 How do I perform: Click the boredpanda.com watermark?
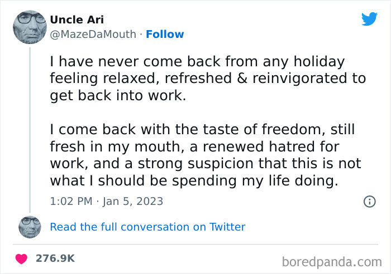click(x=332, y=260)
